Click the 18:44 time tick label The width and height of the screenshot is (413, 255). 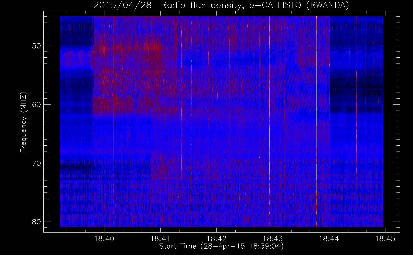point(329,239)
